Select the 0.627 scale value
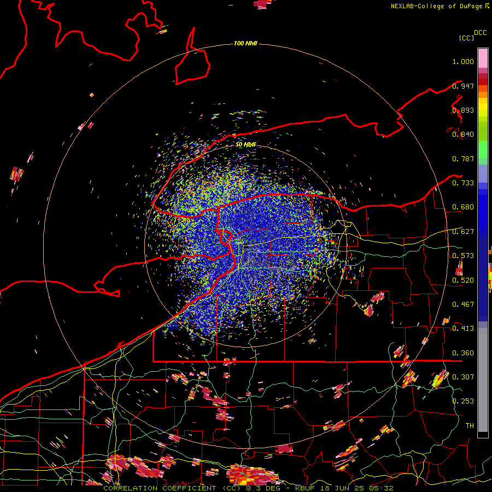 [463, 232]
